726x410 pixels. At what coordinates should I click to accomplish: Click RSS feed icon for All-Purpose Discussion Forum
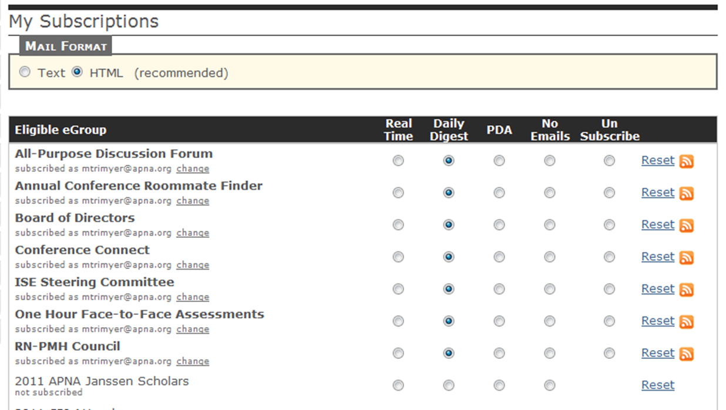(x=687, y=161)
